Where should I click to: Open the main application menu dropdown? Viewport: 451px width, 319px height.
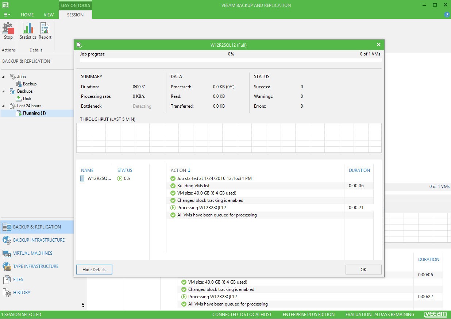[x=7, y=15]
